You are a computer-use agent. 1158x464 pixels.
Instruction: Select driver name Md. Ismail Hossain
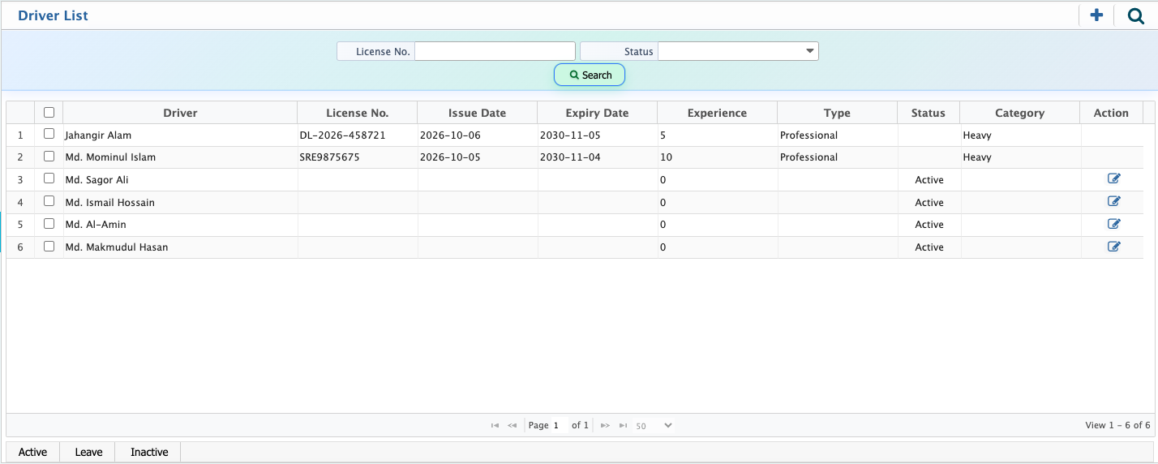[109, 203]
